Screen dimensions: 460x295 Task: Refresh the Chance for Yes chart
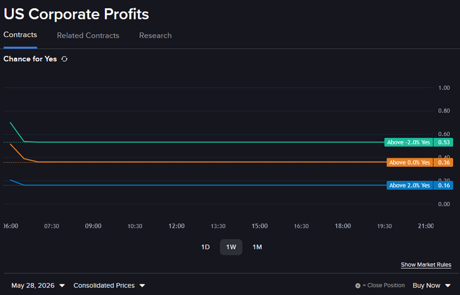tap(64, 59)
